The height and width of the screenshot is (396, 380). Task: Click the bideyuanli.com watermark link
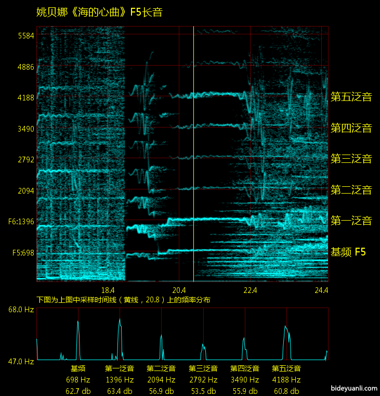click(x=353, y=388)
